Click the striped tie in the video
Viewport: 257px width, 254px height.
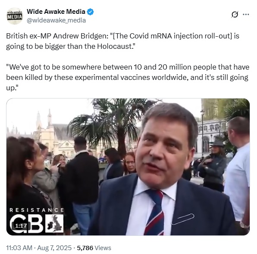coord(155,213)
